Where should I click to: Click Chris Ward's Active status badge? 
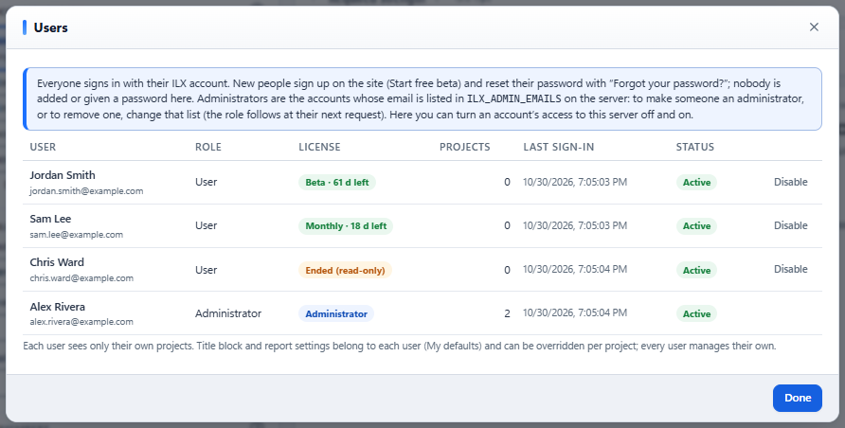tap(696, 270)
